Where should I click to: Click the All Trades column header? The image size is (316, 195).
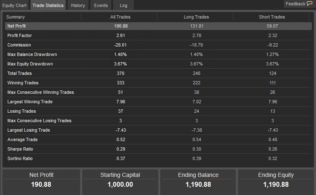click(120, 17)
